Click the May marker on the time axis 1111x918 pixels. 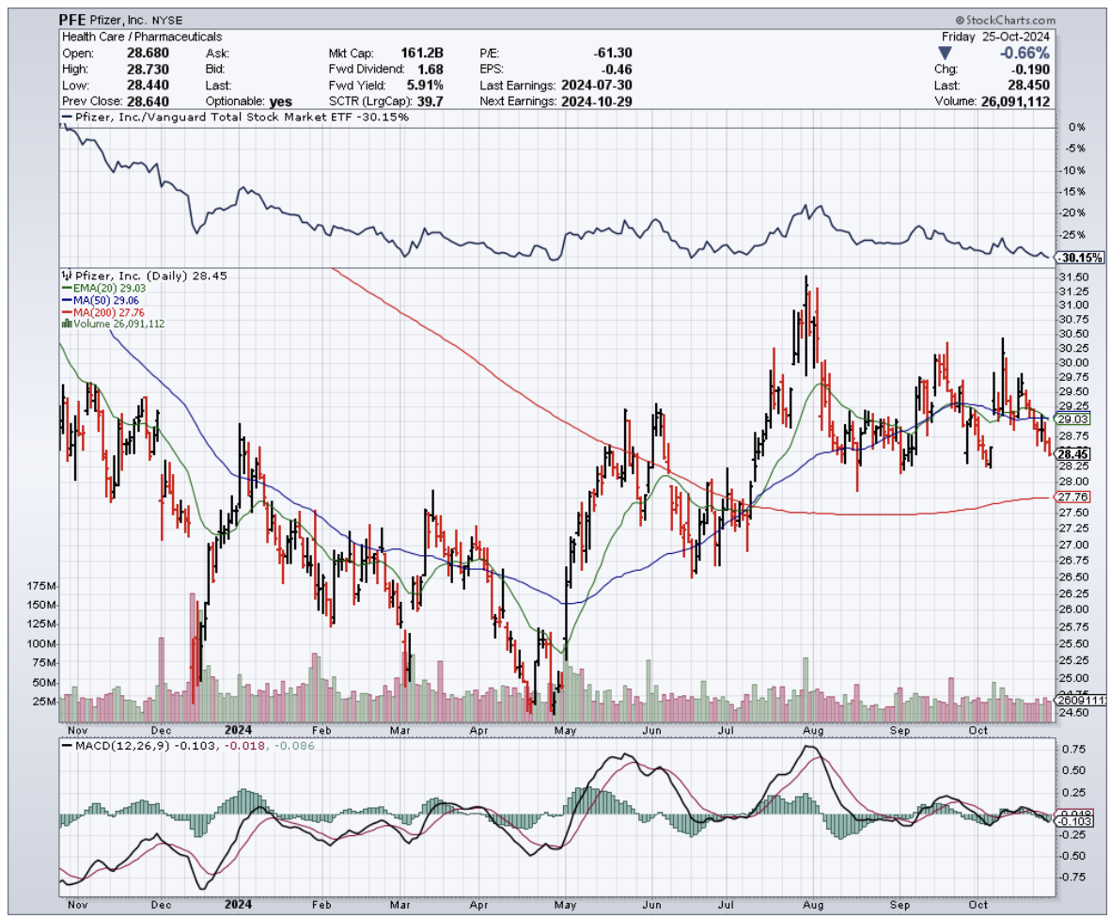[x=565, y=729]
